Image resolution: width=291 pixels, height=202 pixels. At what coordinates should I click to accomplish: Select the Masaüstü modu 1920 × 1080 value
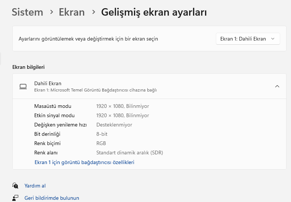pyautogui.click(x=123, y=106)
